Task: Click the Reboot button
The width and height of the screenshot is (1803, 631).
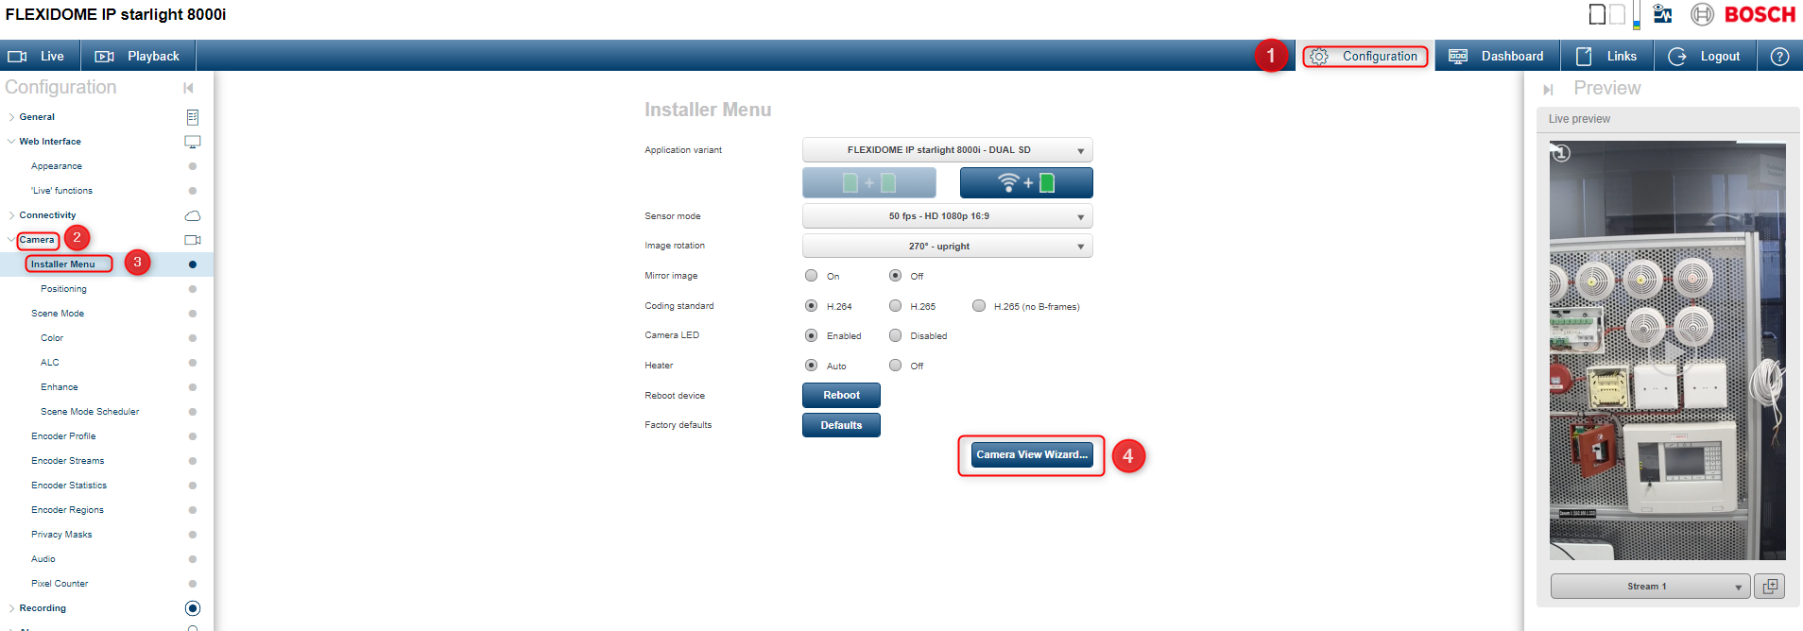Action: [x=841, y=395]
